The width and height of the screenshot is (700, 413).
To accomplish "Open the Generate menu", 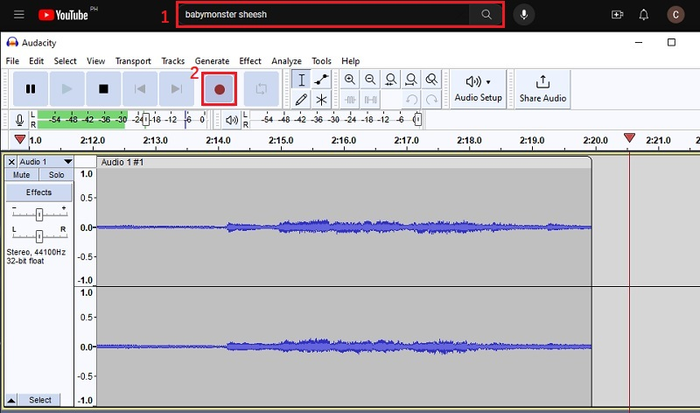I will (212, 60).
